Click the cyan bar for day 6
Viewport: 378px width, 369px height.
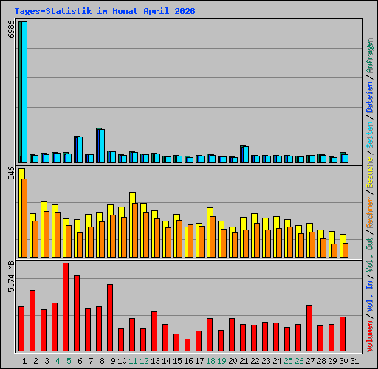(80, 150)
